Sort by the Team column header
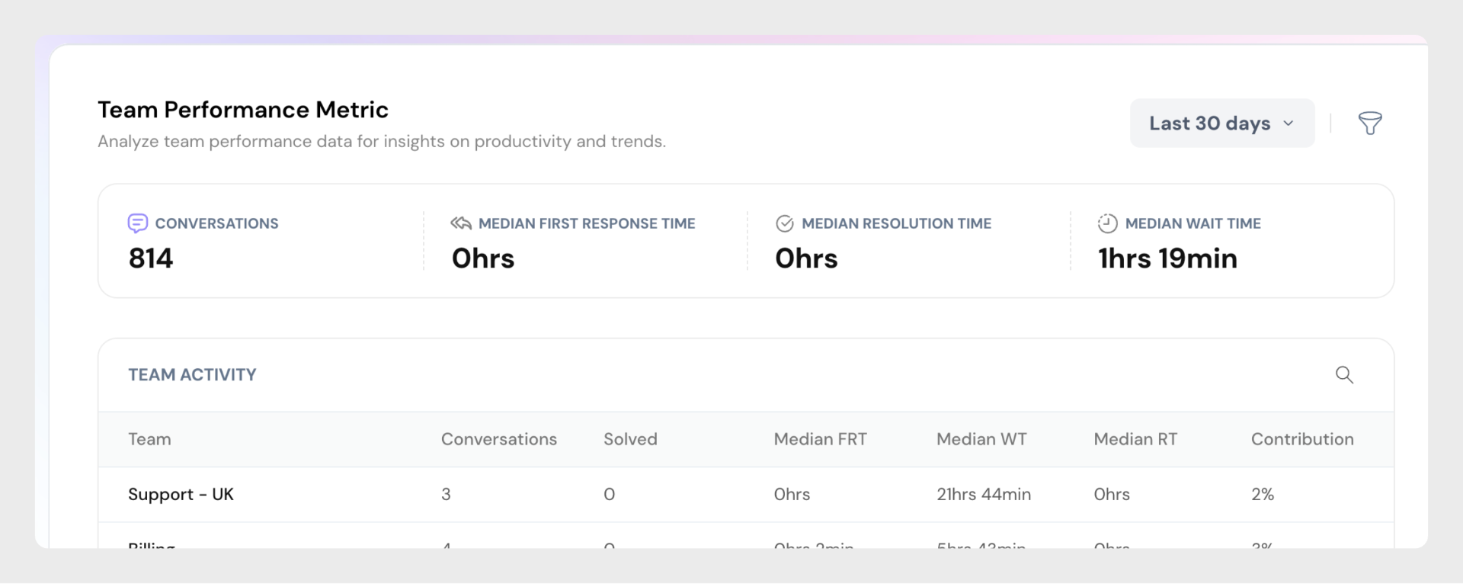The height and width of the screenshot is (584, 1463). [x=149, y=439]
